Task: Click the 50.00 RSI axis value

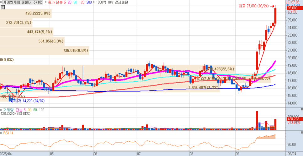Action: tap(291, 144)
